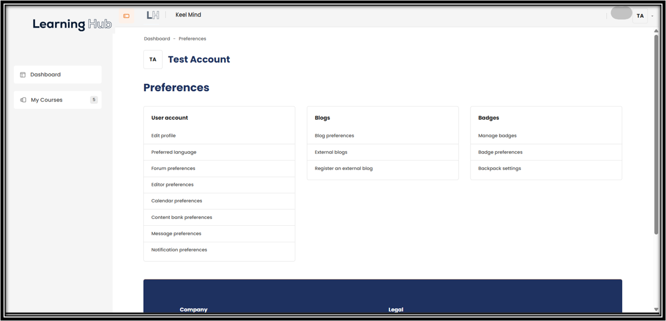Click the vertical scrollbar thumb
This screenshot has height=321, width=666.
coord(656,134)
